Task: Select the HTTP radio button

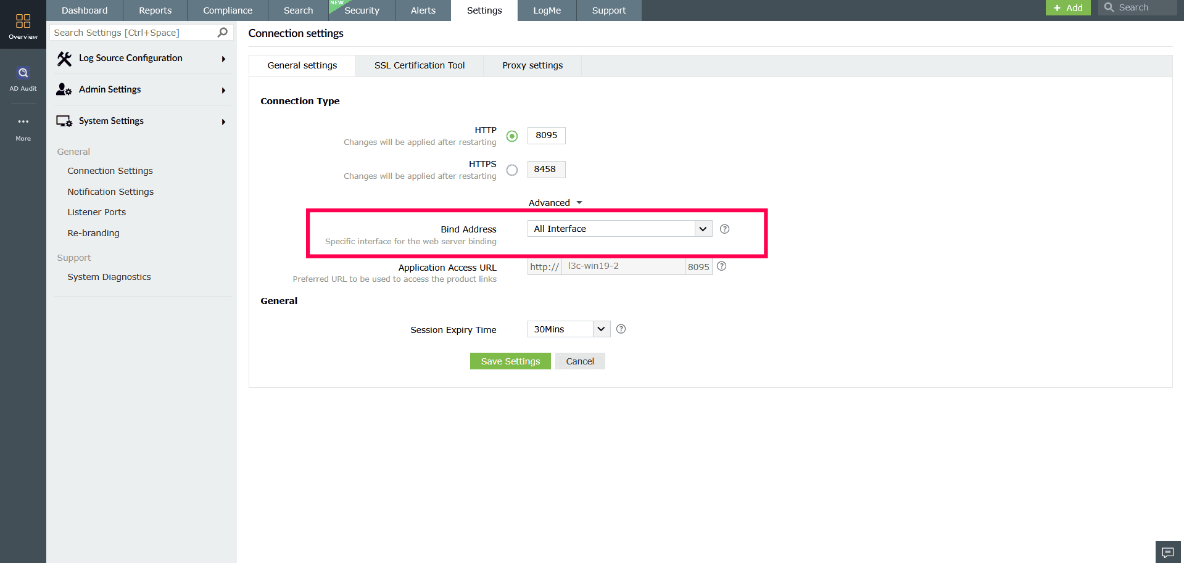Action: pos(511,136)
